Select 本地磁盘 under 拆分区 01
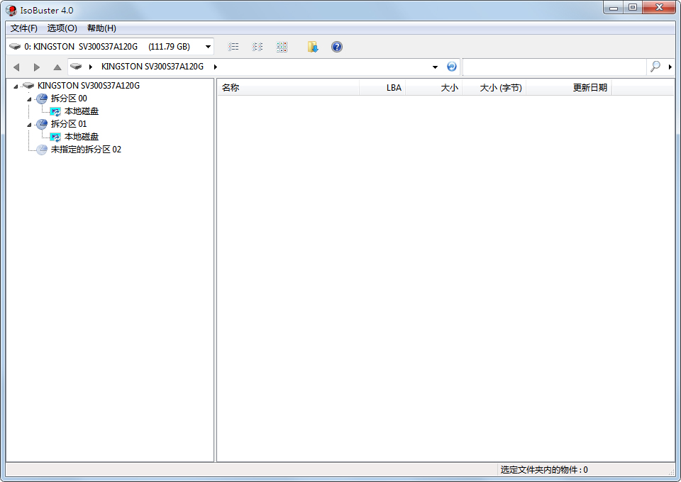The height and width of the screenshot is (482, 681). (x=80, y=137)
